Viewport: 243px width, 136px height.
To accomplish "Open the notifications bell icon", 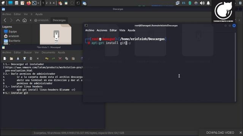I will [x=208, y=3].
